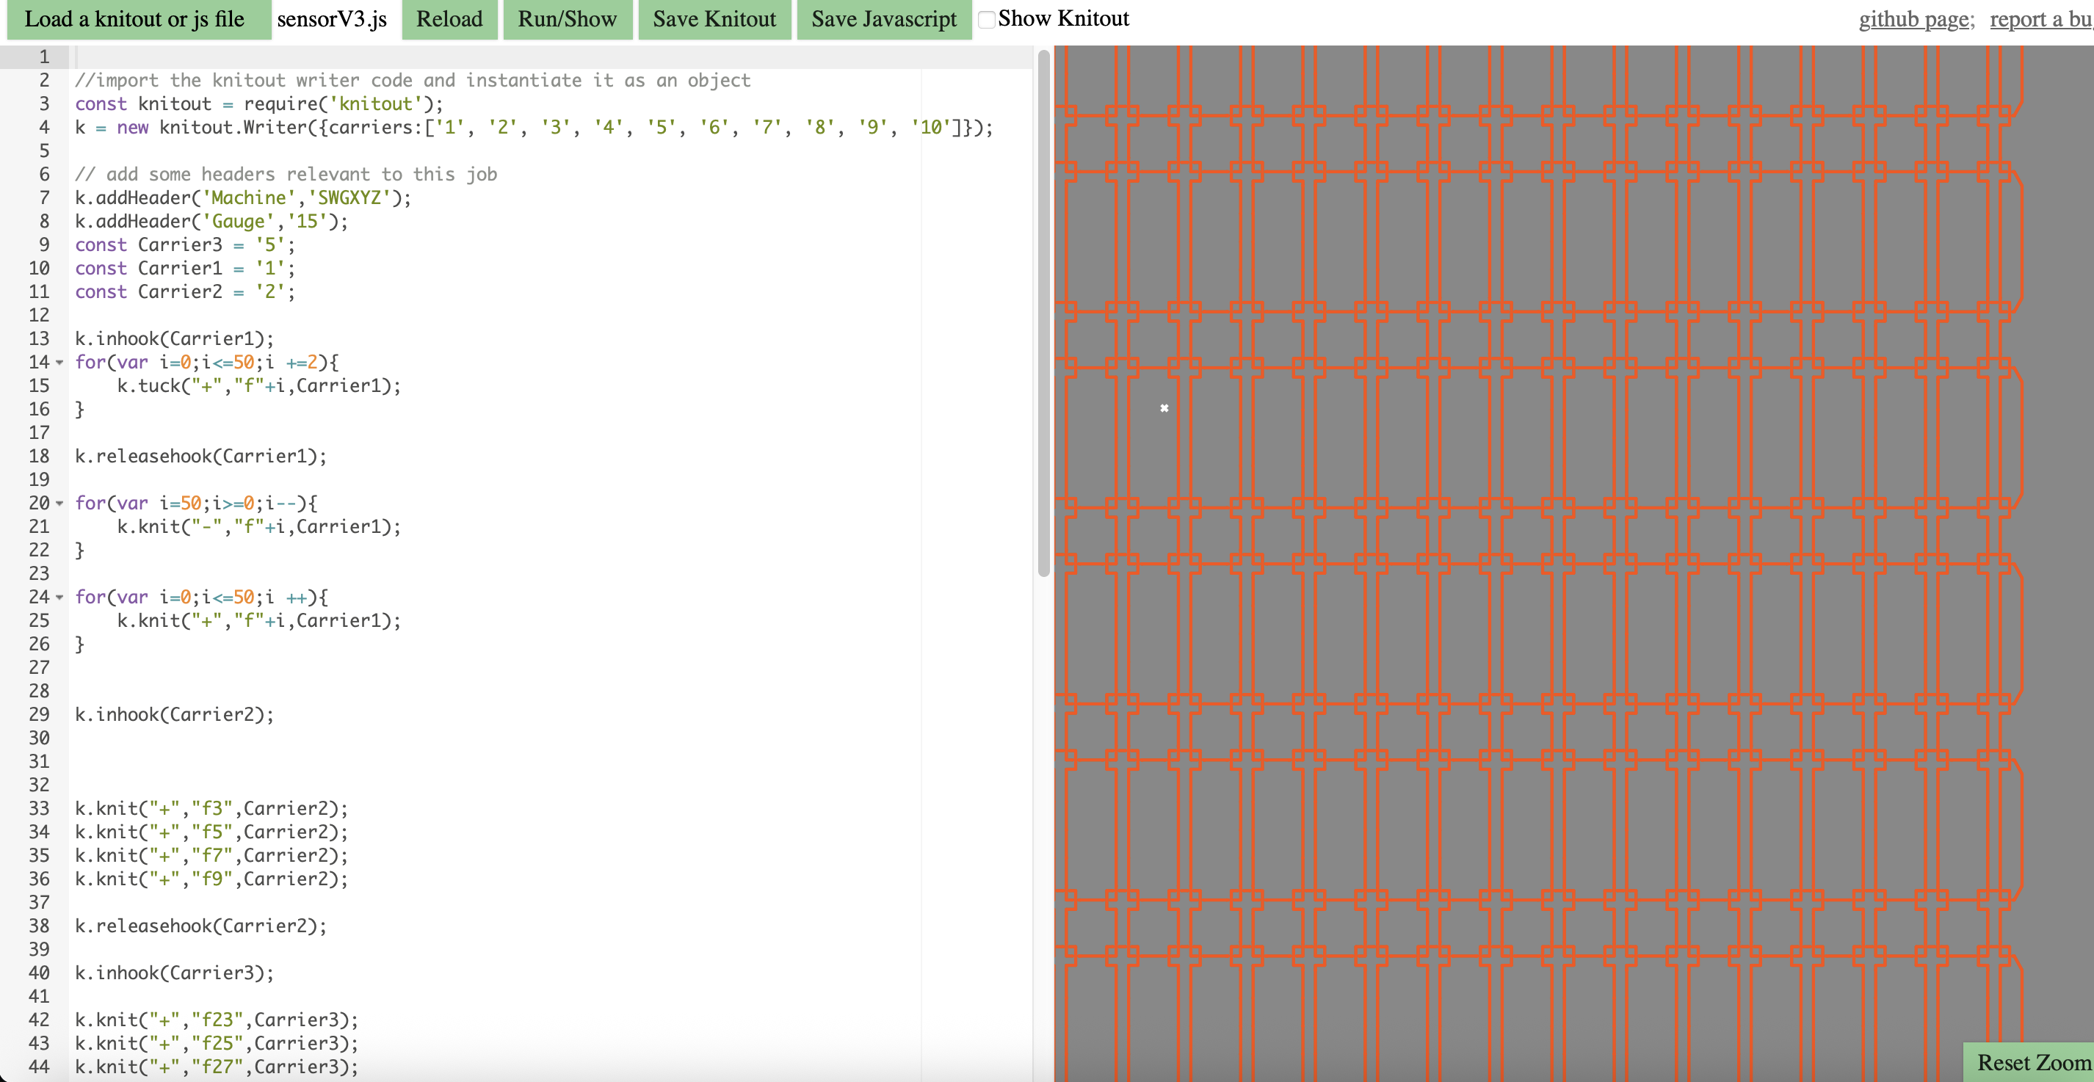
Task: Click line number 33 in the gutter
Action: (x=40, y=808)
